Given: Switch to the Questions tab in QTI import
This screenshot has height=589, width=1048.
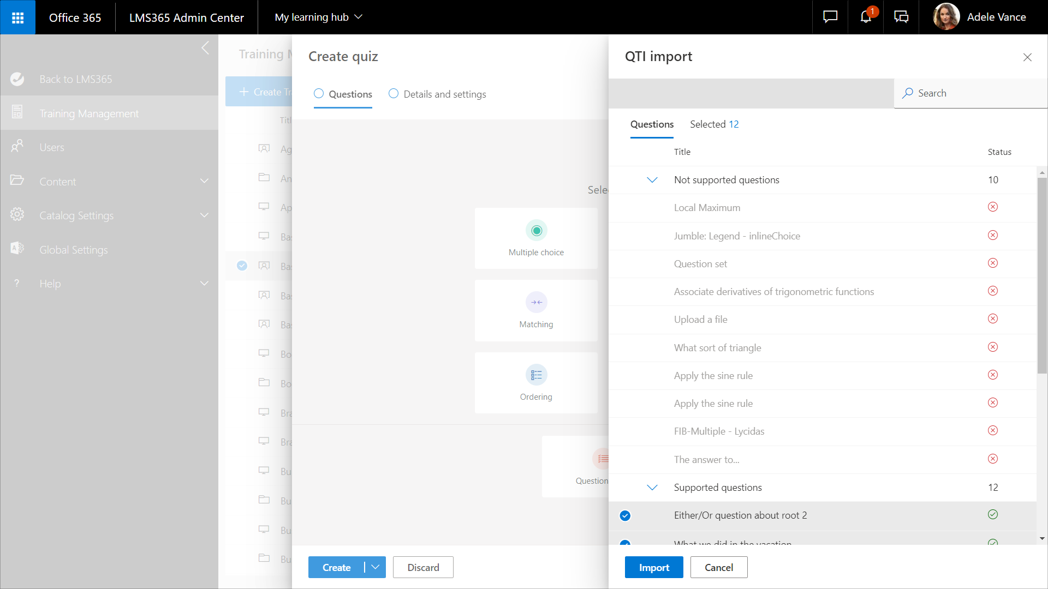Looking at the screenshot, I should point(652,124).
